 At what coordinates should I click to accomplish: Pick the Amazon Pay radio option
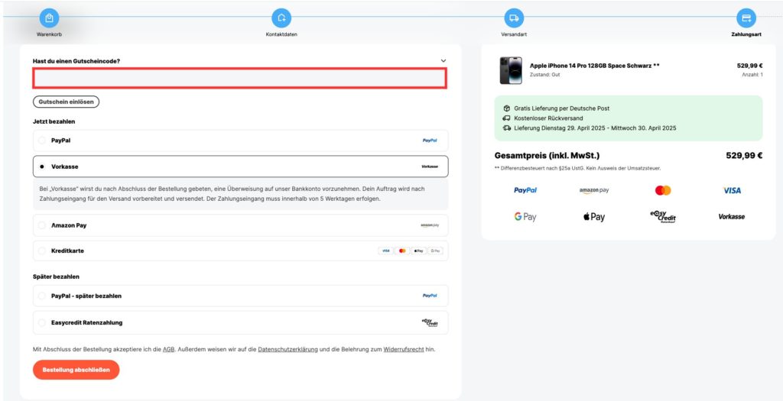tap(42, 225)
